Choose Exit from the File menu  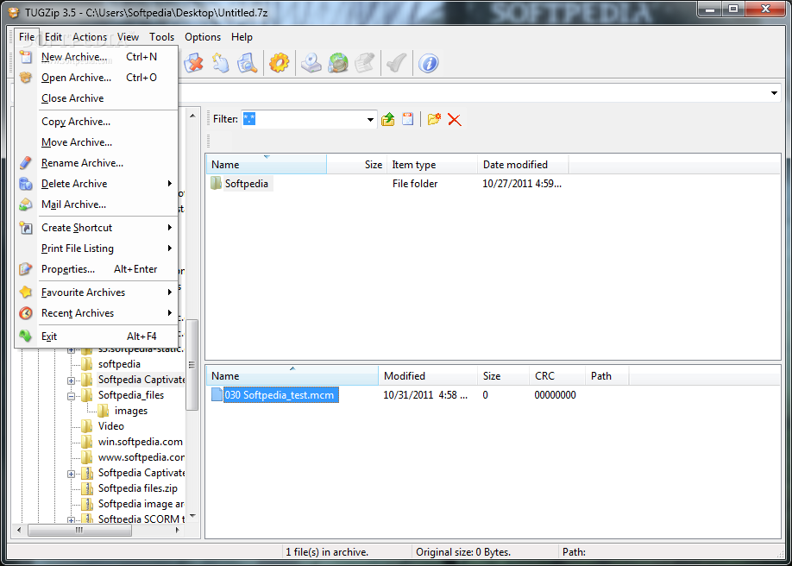pos(96,336)
